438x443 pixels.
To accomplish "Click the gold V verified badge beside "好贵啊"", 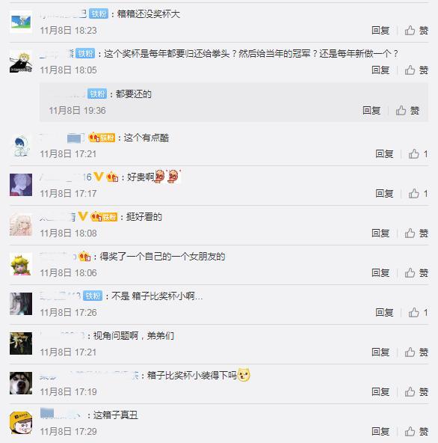I will point(99,177).
